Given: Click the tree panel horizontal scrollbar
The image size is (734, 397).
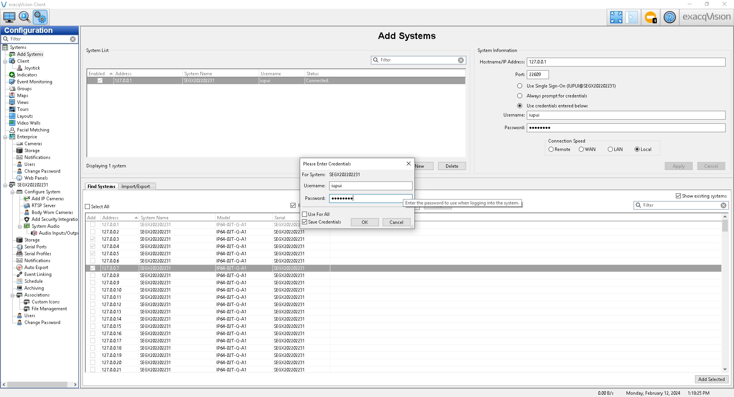Looking at the screenshot, I should click(x=37, y=384).
